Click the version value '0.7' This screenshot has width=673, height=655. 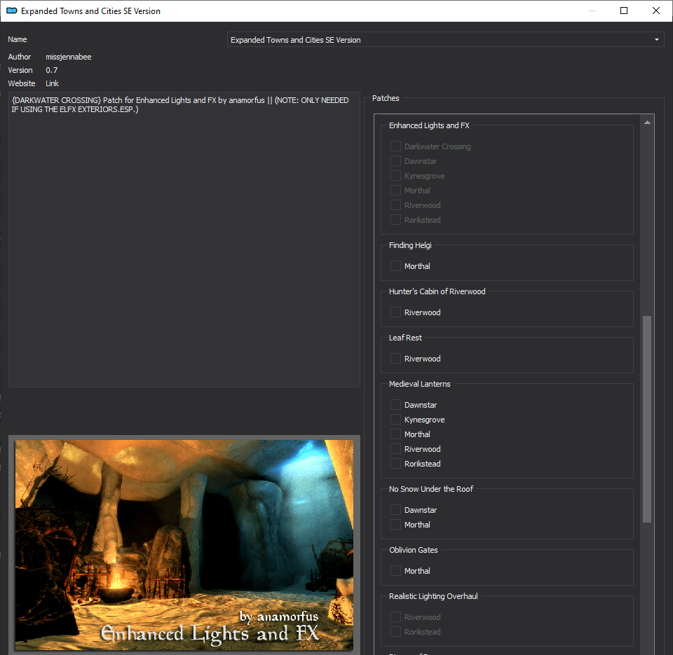coord(51,70)
